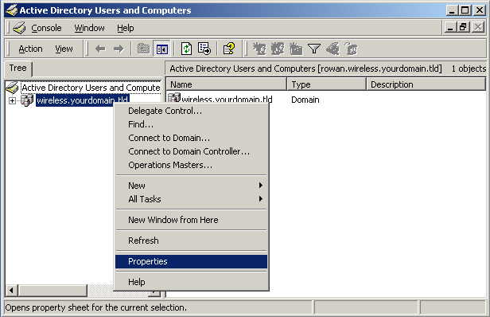Image resolution: width=490 pixels, height=317 pixels.
Task: Open the Help question-mark toolbar icon
Action: (229, 49)
